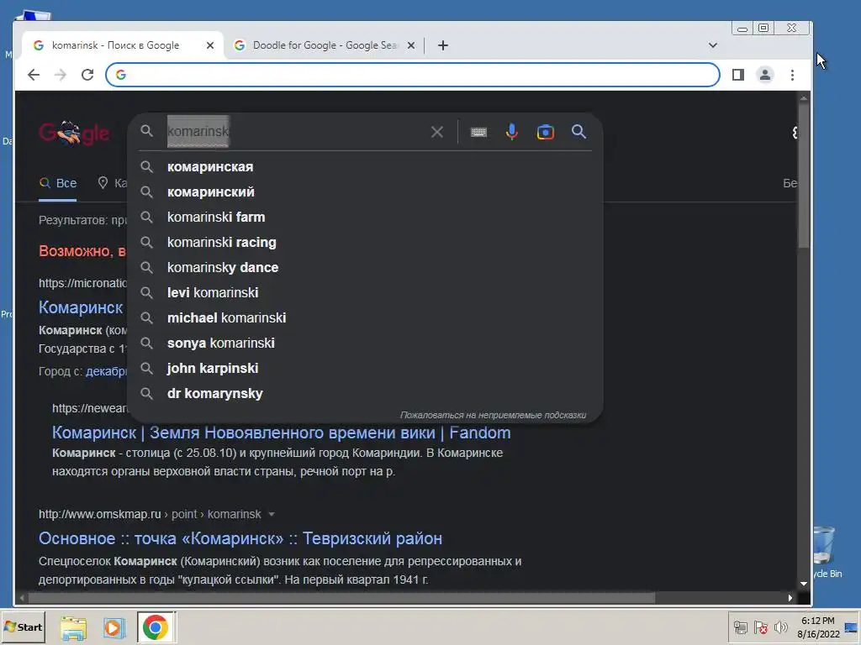
Task: Go back using browser back arrow
Action: [34, 75]
